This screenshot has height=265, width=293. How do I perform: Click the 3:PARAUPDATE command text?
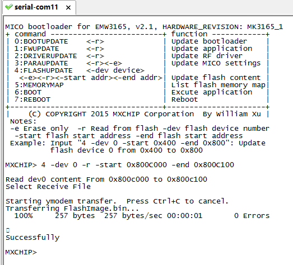coord(41,63)
